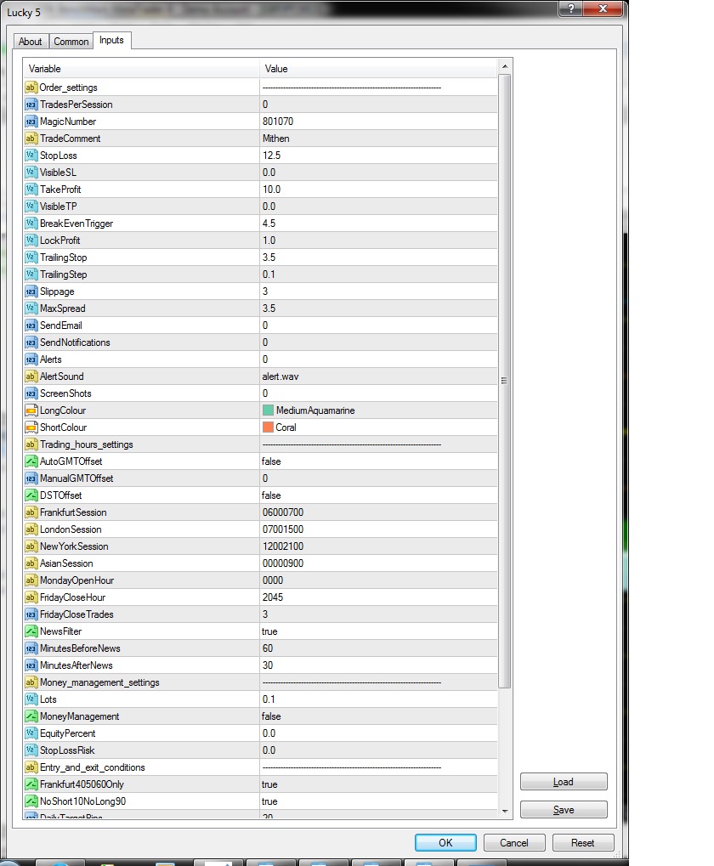Open the Common tab
This screenshot has width=714, height=866.
[x=71, y=42]
